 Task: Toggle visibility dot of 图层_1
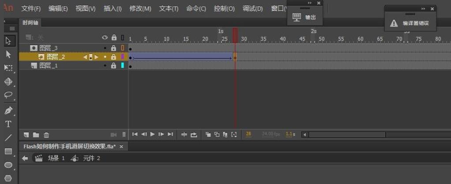(x=105, y=66)
